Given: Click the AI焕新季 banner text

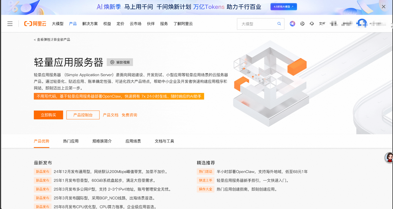Looking at the screenshot, I should tap(109, 6).
